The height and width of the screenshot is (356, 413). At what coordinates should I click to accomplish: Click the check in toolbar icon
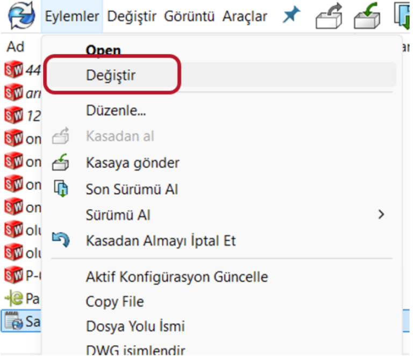pyautogui.click(x=367, y=17)
